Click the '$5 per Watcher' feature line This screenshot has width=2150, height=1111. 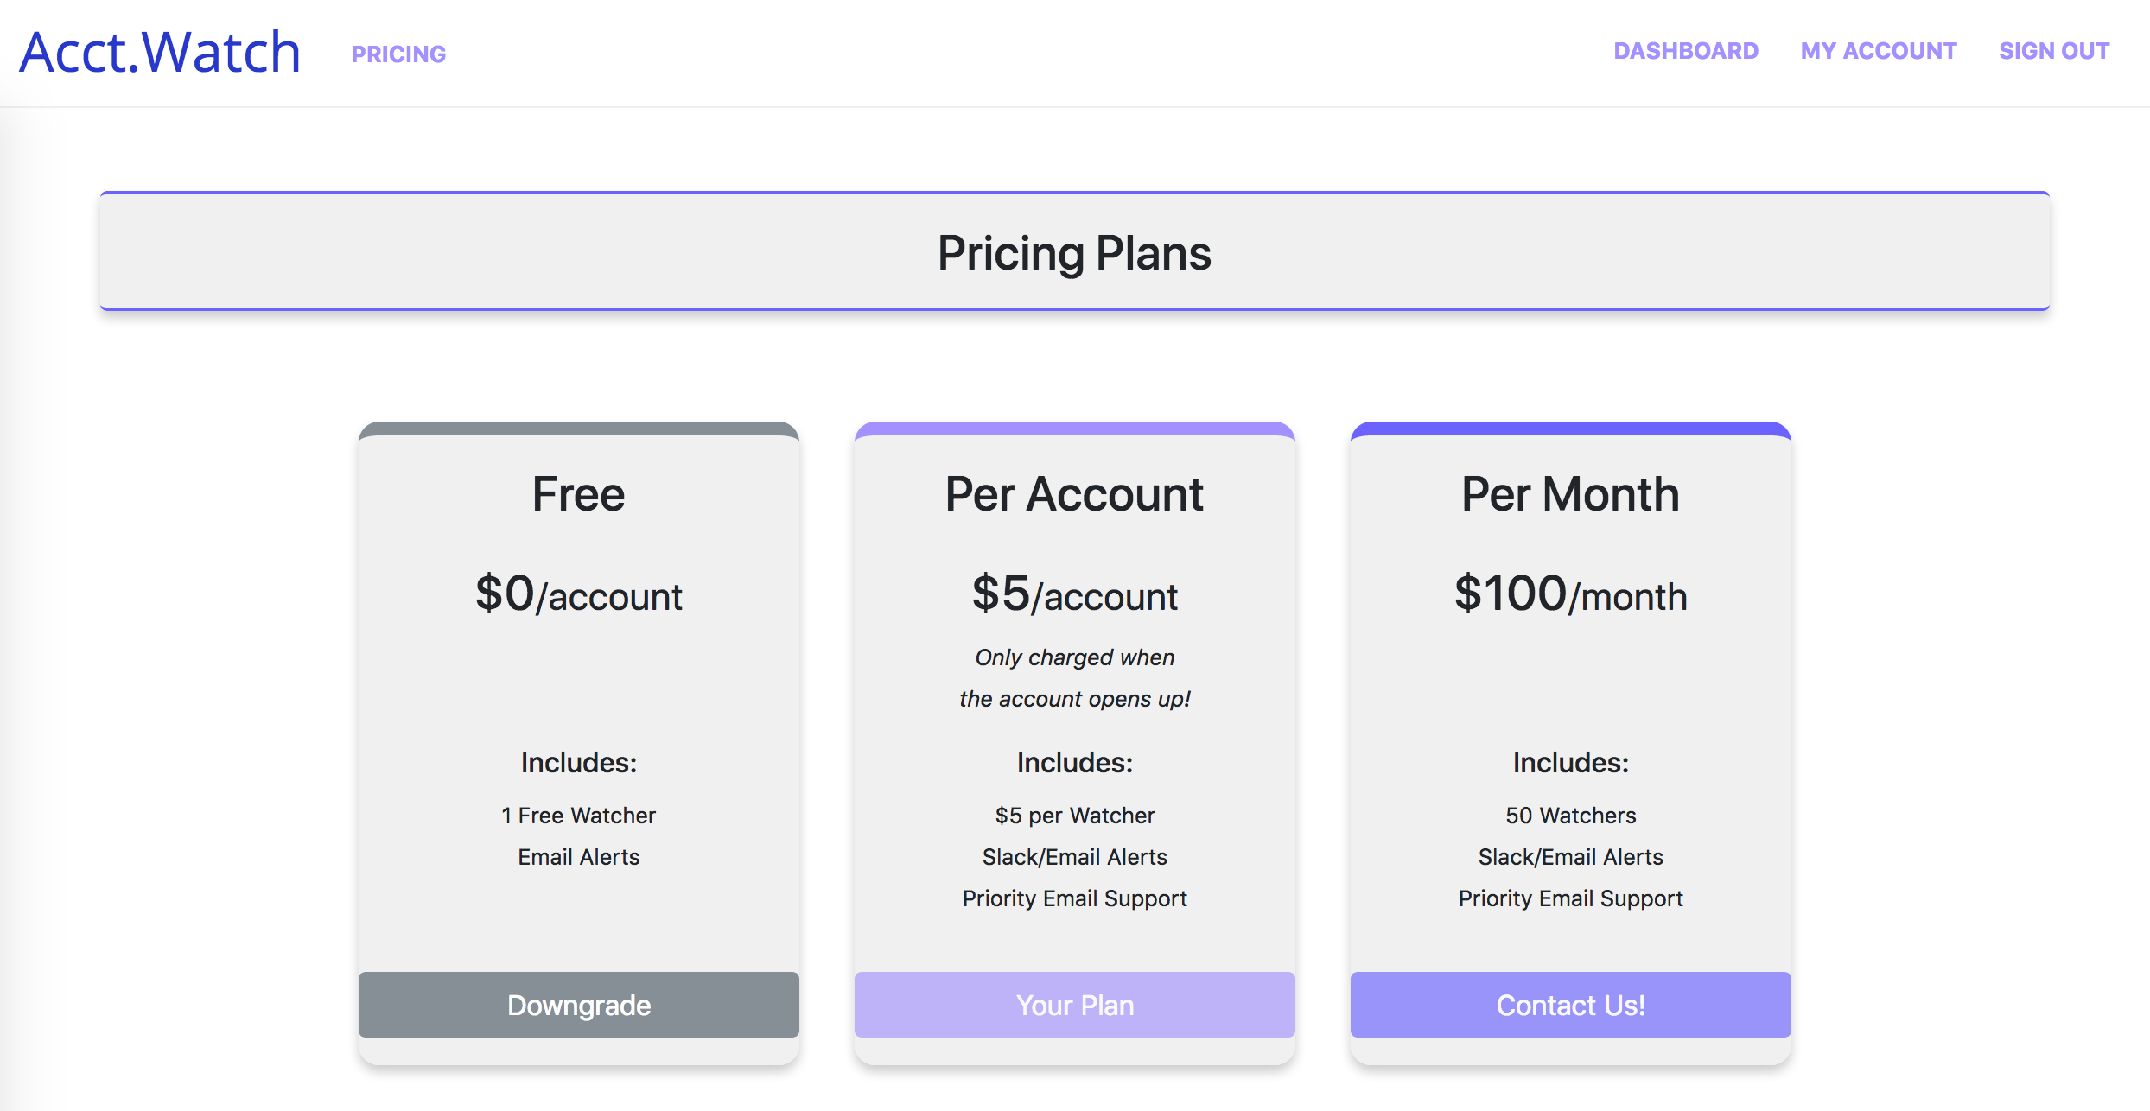point(1074,816)
